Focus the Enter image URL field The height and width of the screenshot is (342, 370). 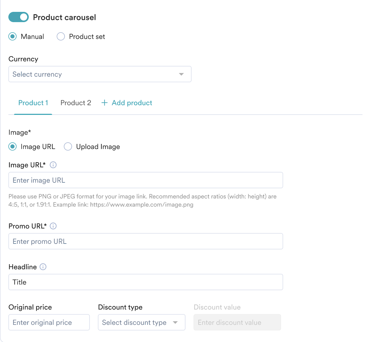[x=146, y=180]
